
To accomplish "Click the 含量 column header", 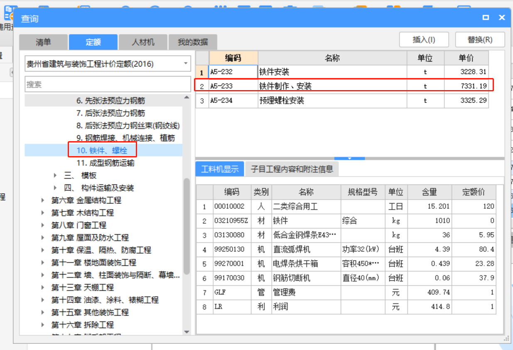I will [x=429, y=192].
